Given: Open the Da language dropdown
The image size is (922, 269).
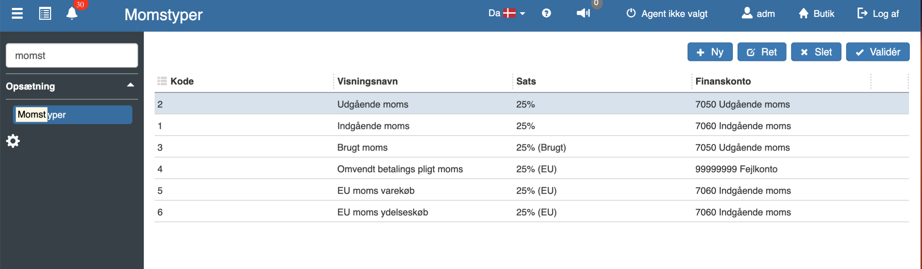Looking at the screenshot, I should [507, 13].
